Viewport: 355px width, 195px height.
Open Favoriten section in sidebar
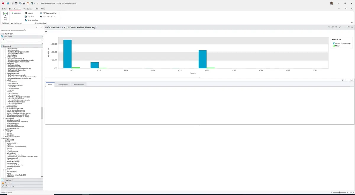(x=22, y=183)
